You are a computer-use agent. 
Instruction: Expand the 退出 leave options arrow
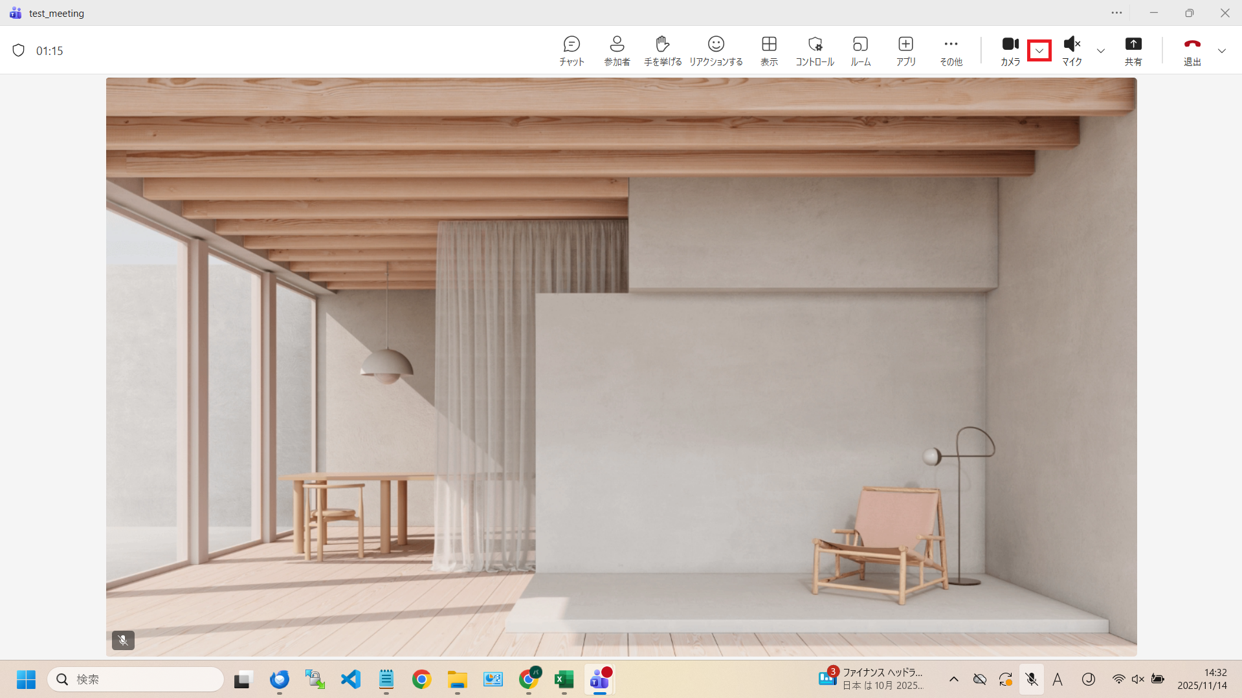click(1221, 50)
